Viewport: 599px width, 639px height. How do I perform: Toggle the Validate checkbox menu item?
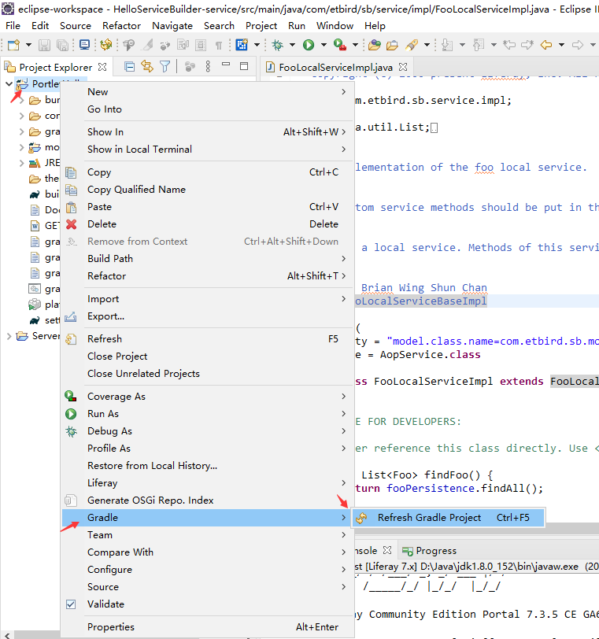coord(105,604)
